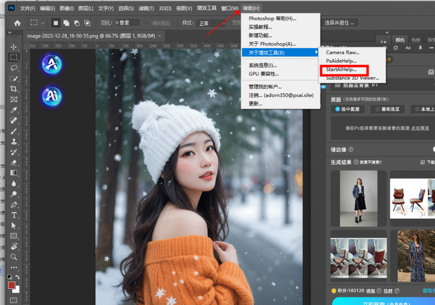
Task: Select the Move tool
Action: (x=14, y=47)
